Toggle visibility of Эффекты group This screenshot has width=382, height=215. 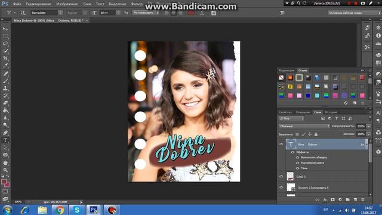[292, 152]
